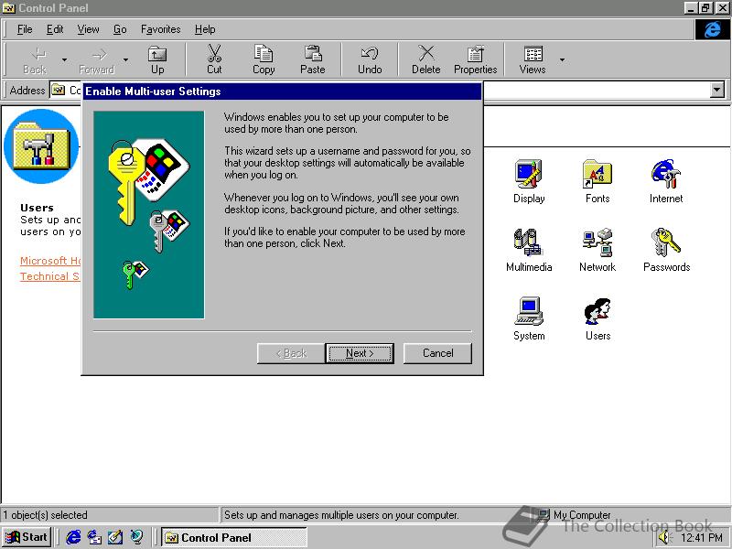Image resolution: width=732 pixels, height=549 pixels.
Task: Open Properties from the toolbar
Action: click(475, 59)
